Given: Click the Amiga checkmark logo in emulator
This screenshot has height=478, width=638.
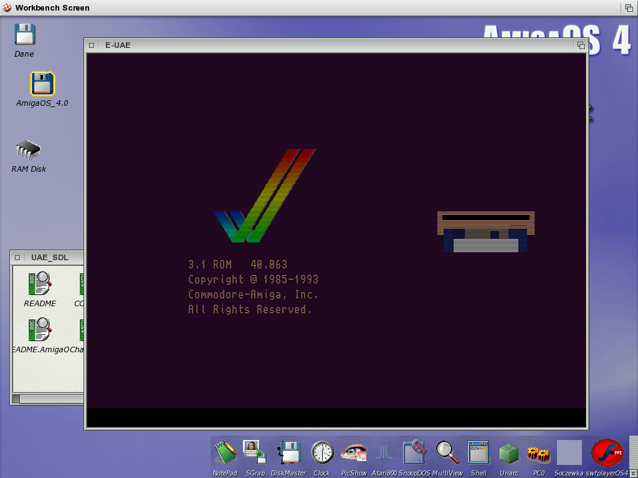Looking at the screenshot, I should (264, 196).
